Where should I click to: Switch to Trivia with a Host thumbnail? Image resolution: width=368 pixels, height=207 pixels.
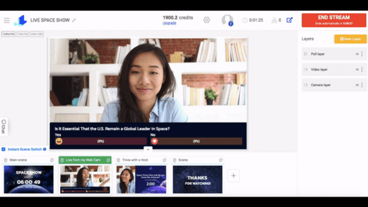[x=141, y=179]
